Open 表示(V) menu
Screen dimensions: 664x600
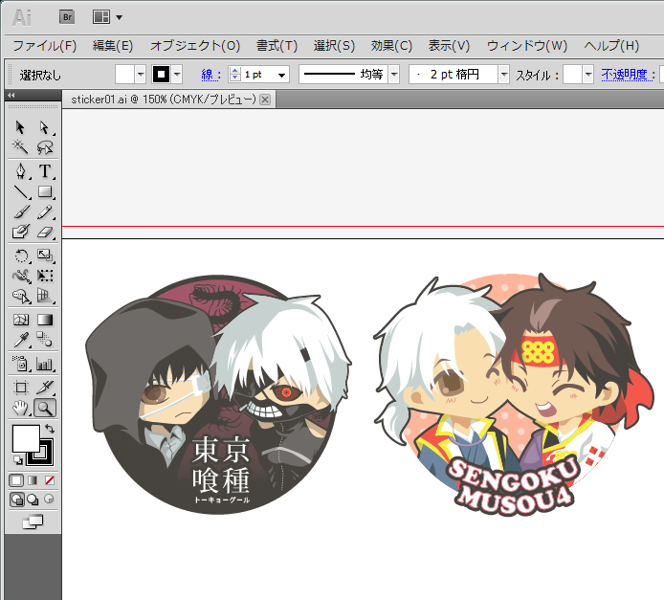(449, 45)
